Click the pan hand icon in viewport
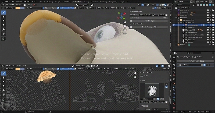This screenshot has height=113, width=215. click(125, 26)
